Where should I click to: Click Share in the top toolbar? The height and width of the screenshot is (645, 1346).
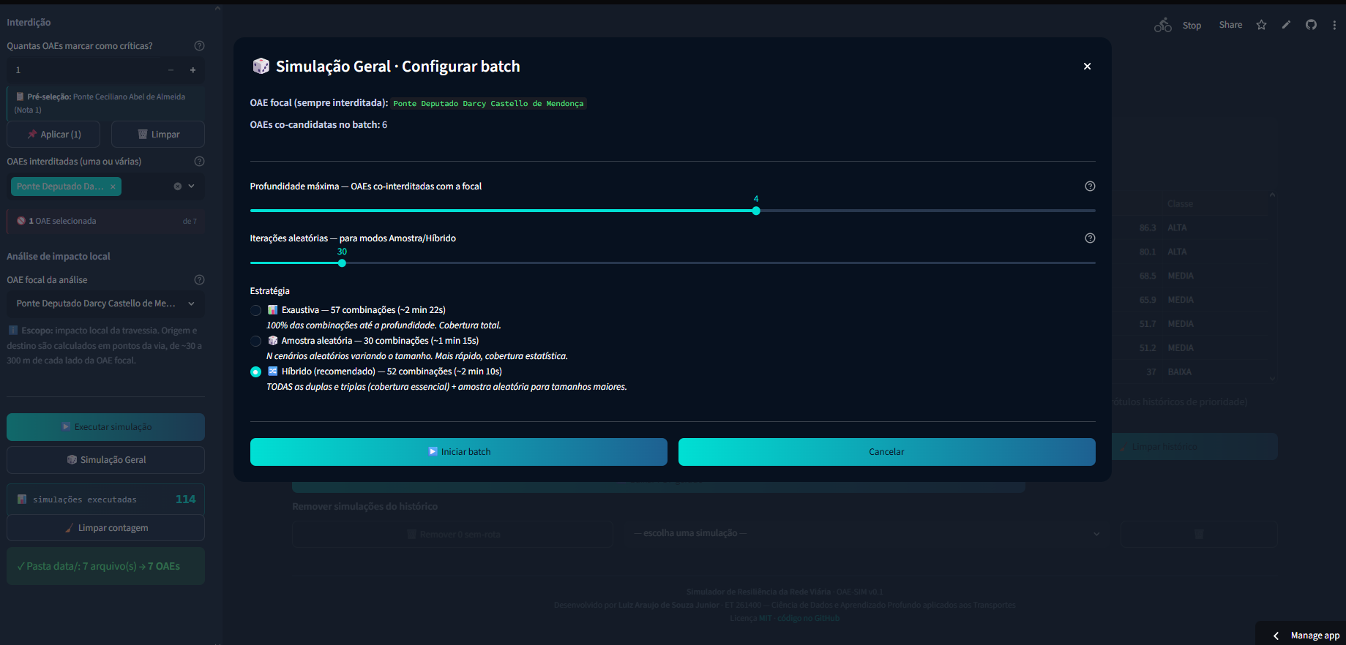pyautogui.click(x=1230, y=25)
